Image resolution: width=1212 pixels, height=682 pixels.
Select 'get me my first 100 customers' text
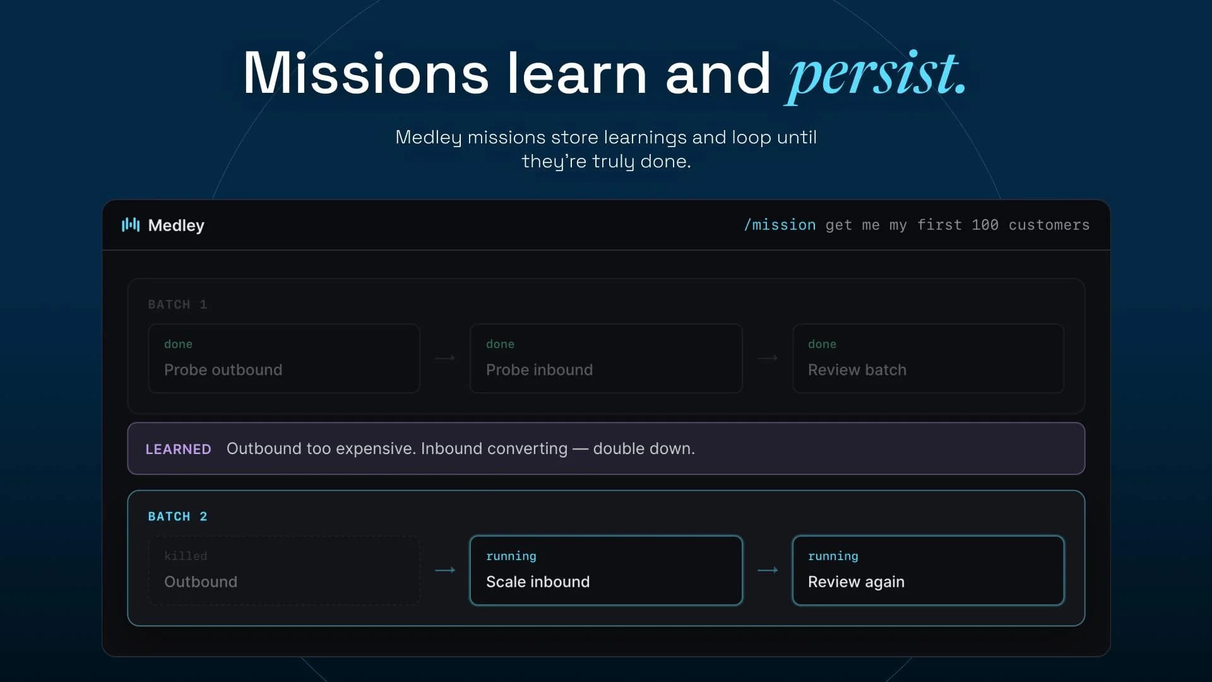[958, 225]
